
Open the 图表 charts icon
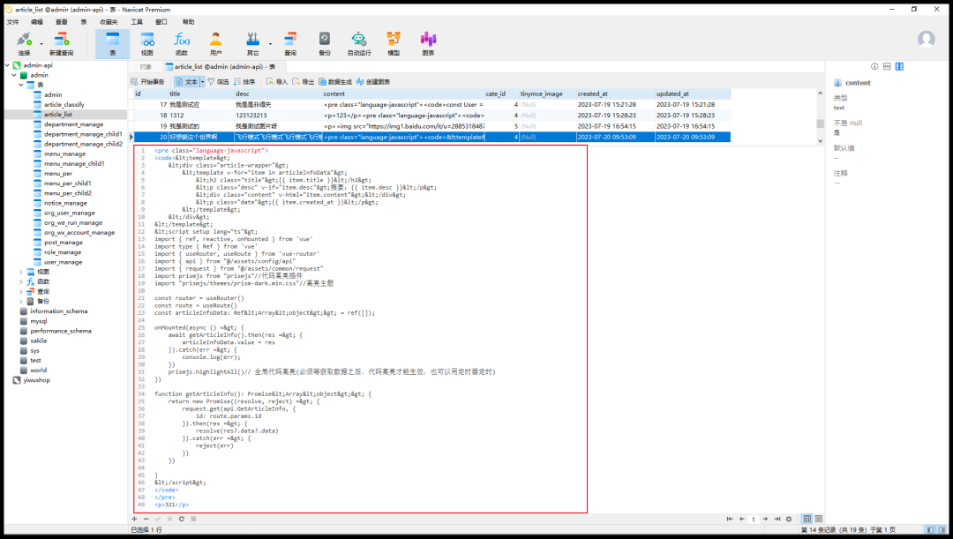[x=429, y=44]
